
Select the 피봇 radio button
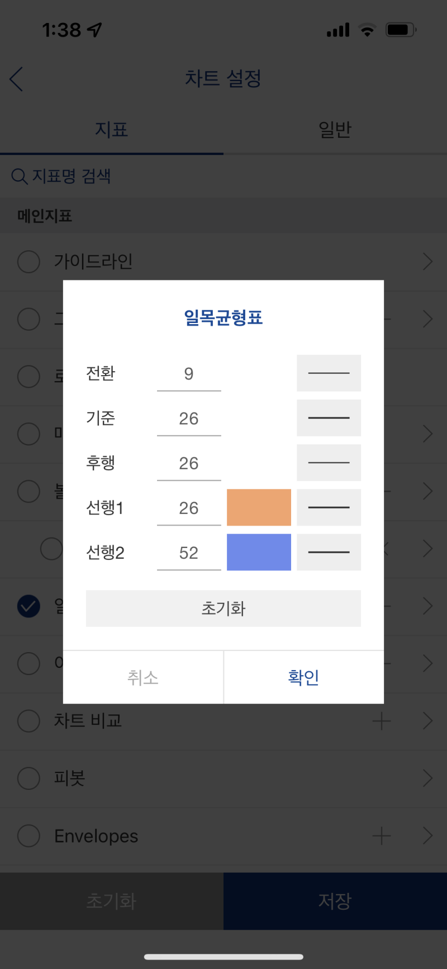click(28, 778)
